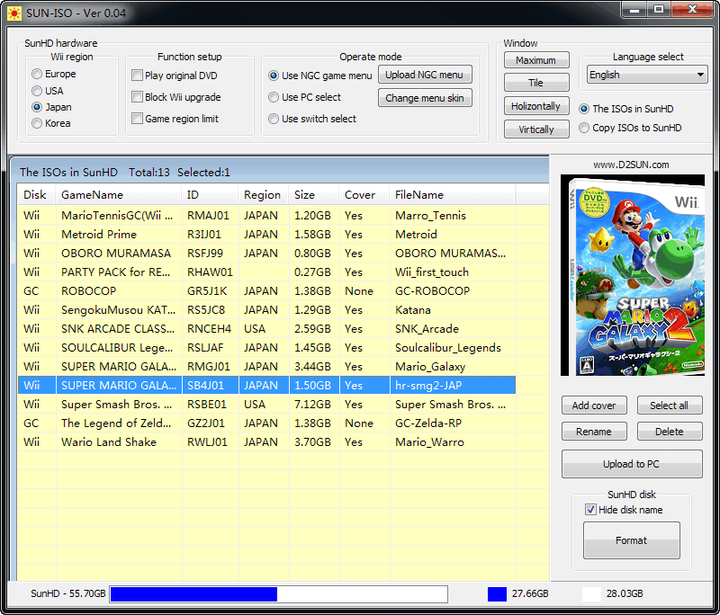This screenshot has width=720, height=615.
Task: Select USA Wii region
Action: [x=37, y=91]
